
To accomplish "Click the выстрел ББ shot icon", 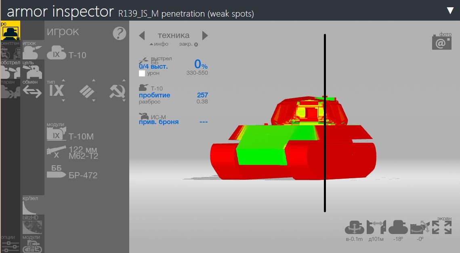I will point(144,61).
